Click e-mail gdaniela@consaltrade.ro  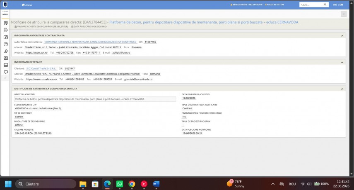tap(138, 79)
